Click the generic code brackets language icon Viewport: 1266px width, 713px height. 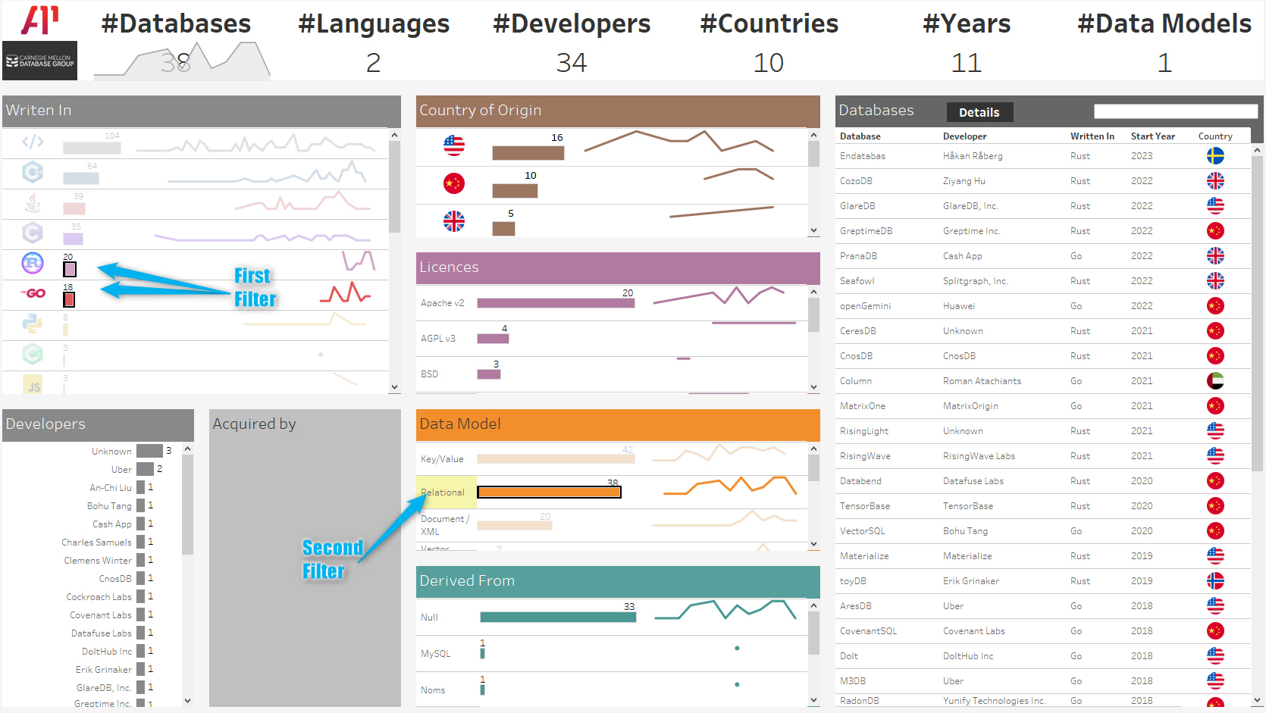click(x=33, y=142)
